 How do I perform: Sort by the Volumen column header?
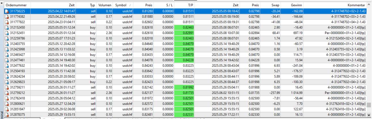[105, 5]
